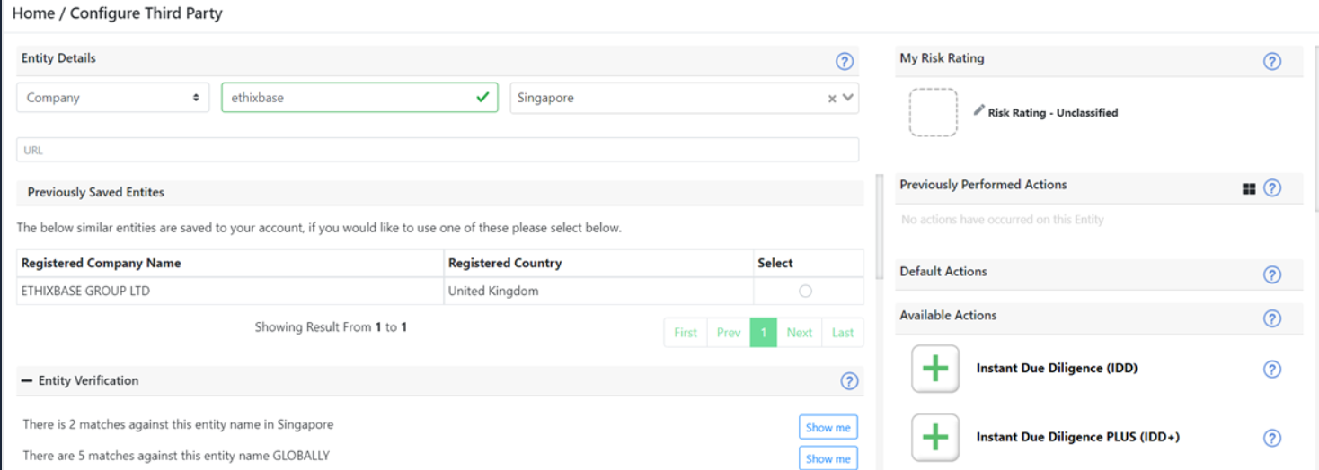Screen dimensions: 1319x470
Task: Go to Next results page
Action: (x=799, y=333)
